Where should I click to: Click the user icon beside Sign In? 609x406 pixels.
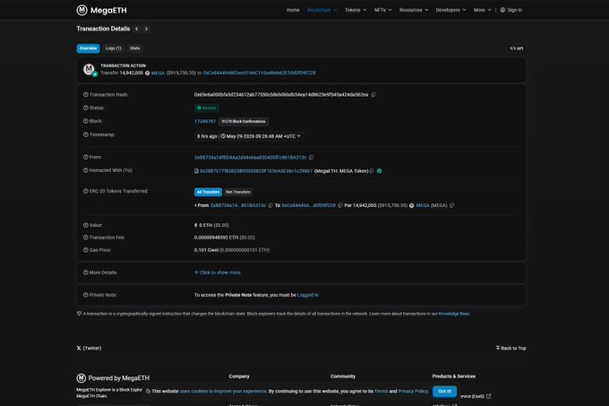tap(502, 10)
